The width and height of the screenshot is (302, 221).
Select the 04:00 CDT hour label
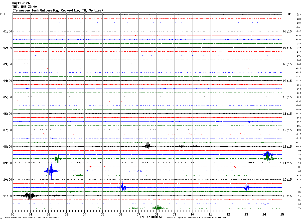pos(7,81)
